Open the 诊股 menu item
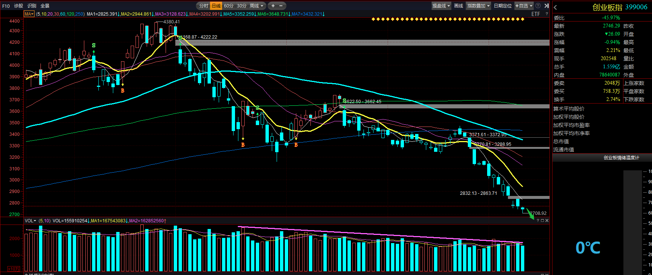 19,6
